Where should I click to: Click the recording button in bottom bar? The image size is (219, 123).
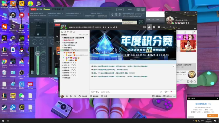tap(104, 96)
